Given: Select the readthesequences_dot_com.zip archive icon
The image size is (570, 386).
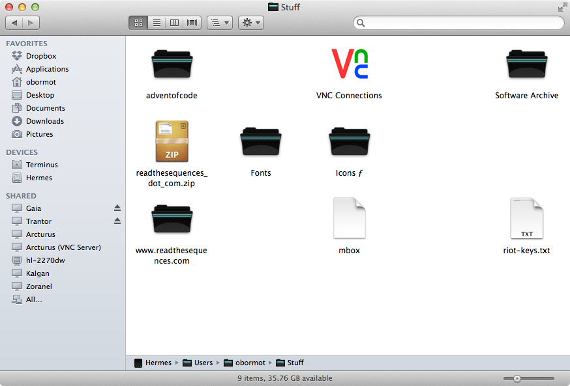Looking at the screenshot, I should [x=172, y=141].
